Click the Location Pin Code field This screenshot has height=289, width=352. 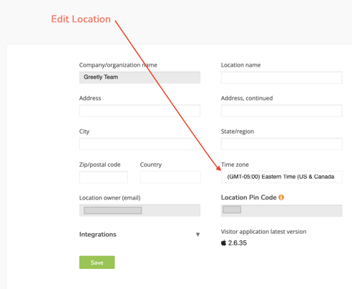[282, 210]
